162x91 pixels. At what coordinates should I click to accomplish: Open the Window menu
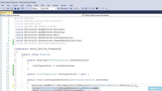point(64,5)
